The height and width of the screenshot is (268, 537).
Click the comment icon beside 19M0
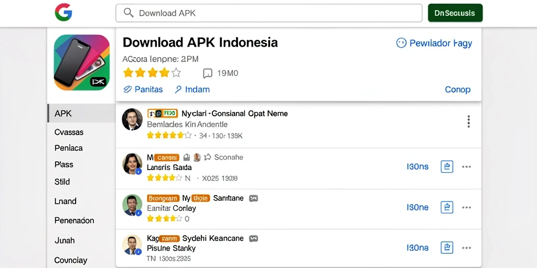208,73
